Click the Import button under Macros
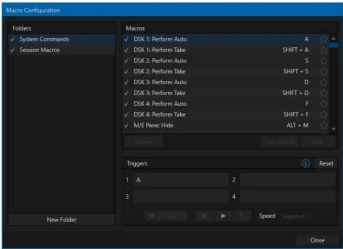343x249 pixels. [x=144, y=142]
